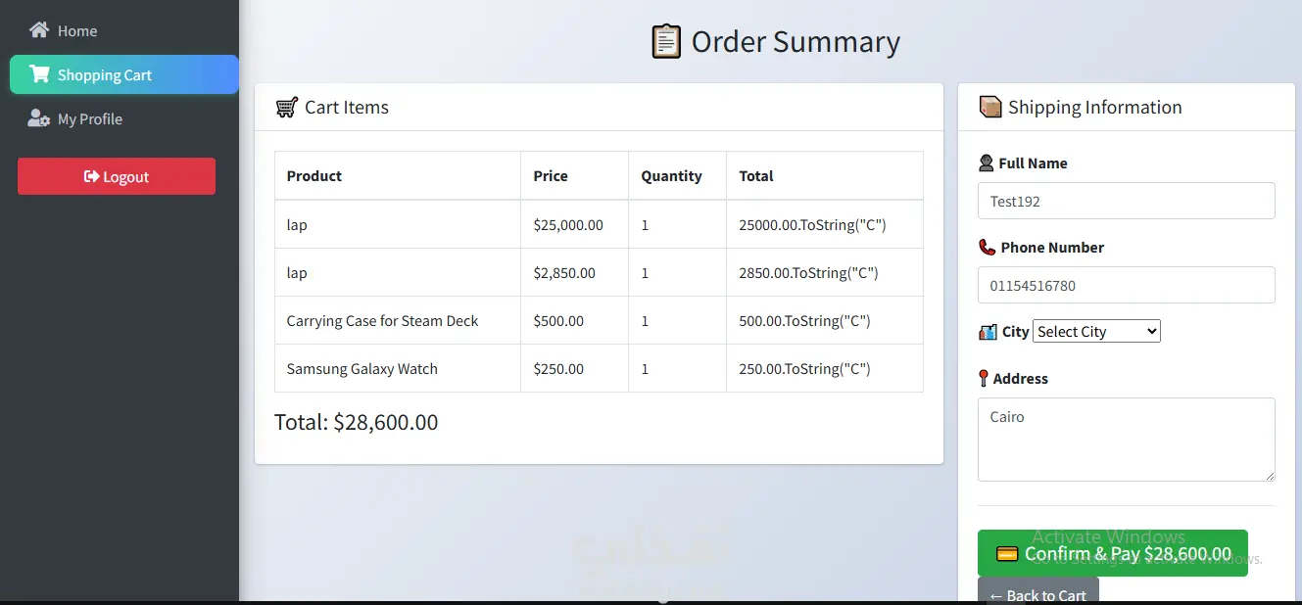Focus the Phone Number field
Image resolution: width=1302 pixels, height=605 pixels.
point(1126,286)
